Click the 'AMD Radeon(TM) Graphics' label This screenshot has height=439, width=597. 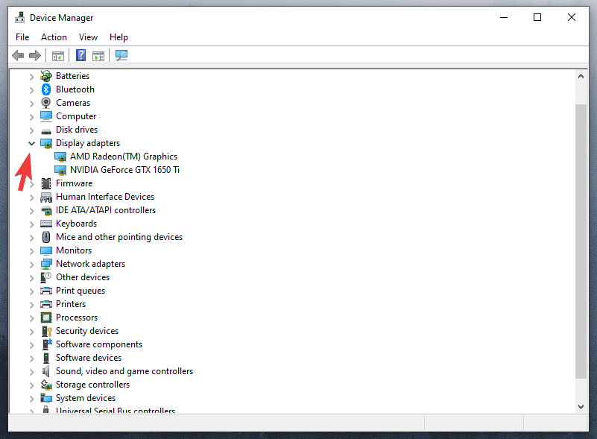point(124,157)
